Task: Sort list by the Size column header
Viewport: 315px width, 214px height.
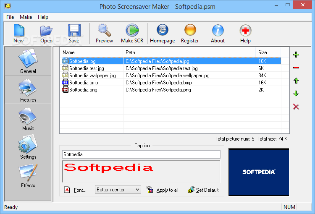Action: (268, 52)
